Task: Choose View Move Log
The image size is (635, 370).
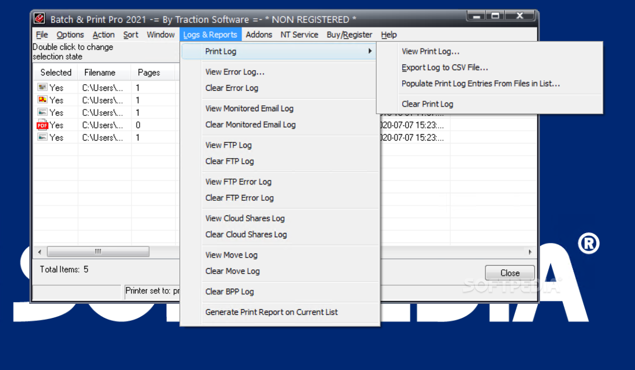Action: pos(231,255)
